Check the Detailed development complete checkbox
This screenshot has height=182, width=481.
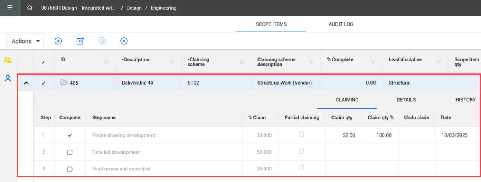coord(70,152)
